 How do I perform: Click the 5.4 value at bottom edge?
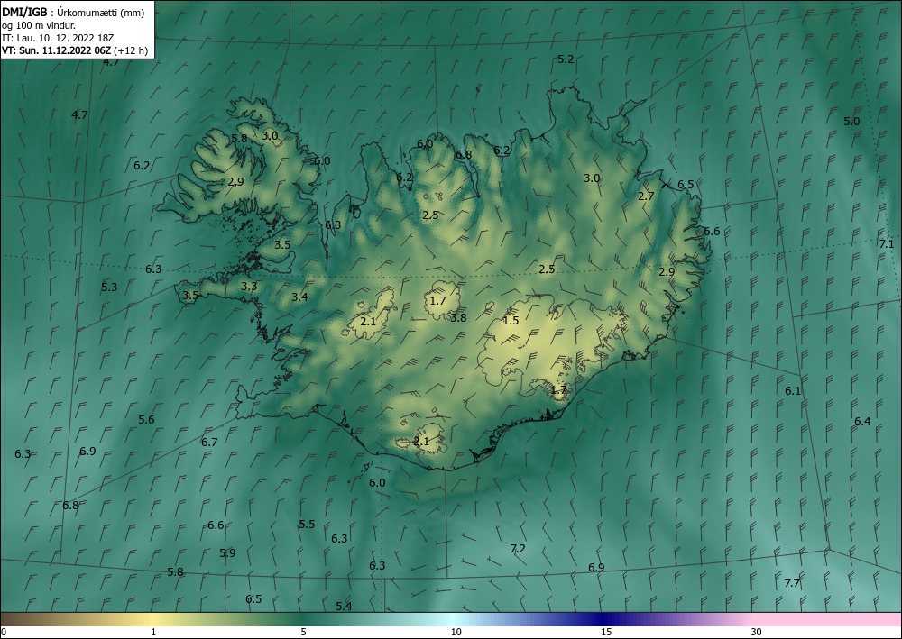tap(344, 606)
